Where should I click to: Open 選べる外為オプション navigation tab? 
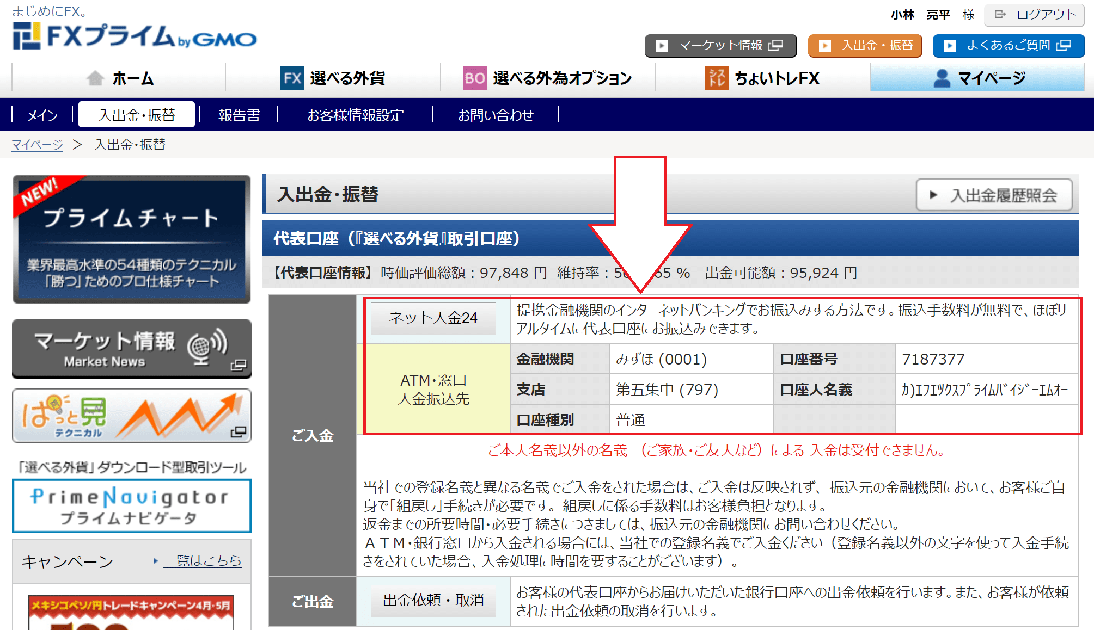tap(547, 78)
